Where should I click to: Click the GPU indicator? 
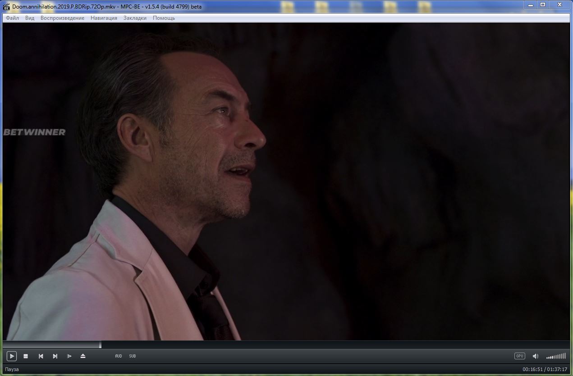tap(520, 356)
